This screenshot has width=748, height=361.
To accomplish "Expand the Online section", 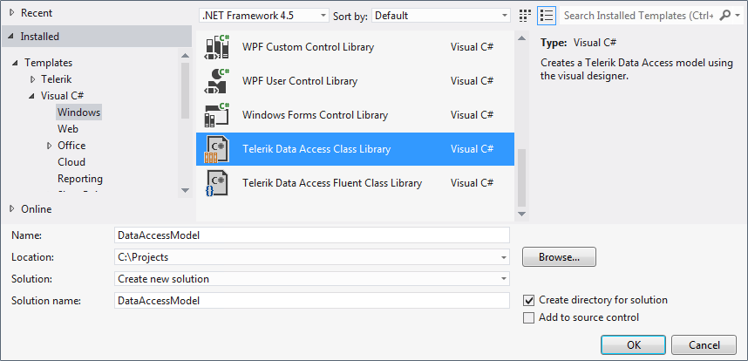I will tap(12, 209).
